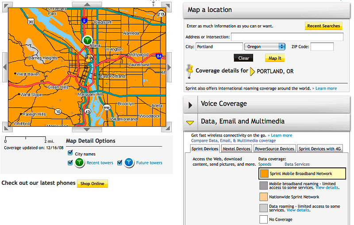Click the Woodstock label on the map
Screen dimensions: 354x225
tap(150, 116)
